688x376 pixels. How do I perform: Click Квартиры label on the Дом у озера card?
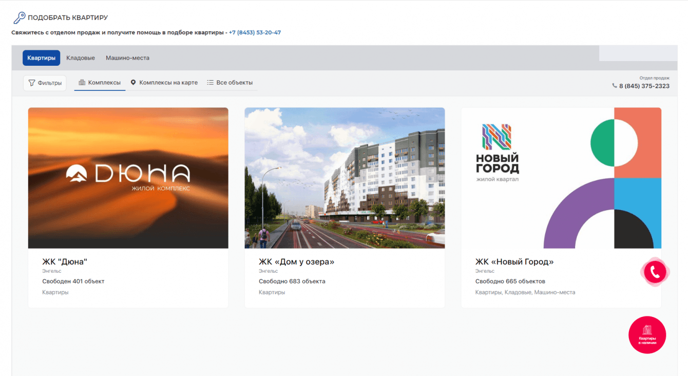click(x=272, y=292)
